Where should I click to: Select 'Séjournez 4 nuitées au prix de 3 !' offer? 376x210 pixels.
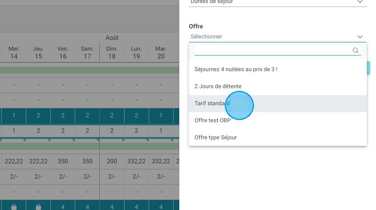click(278, 69)
